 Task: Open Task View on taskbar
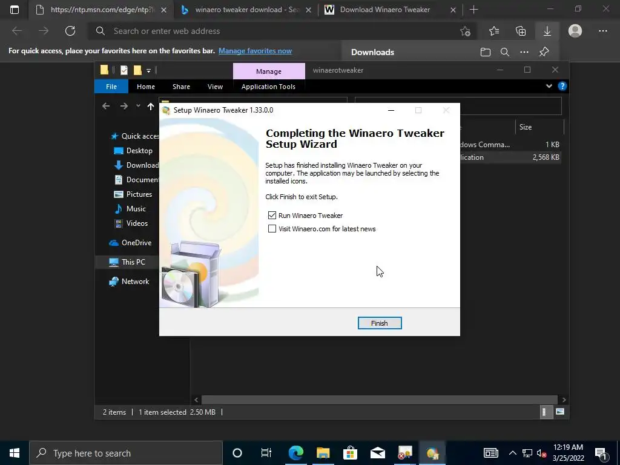(266, 453)
